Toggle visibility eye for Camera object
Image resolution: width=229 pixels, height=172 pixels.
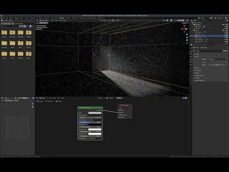[225, 27]
